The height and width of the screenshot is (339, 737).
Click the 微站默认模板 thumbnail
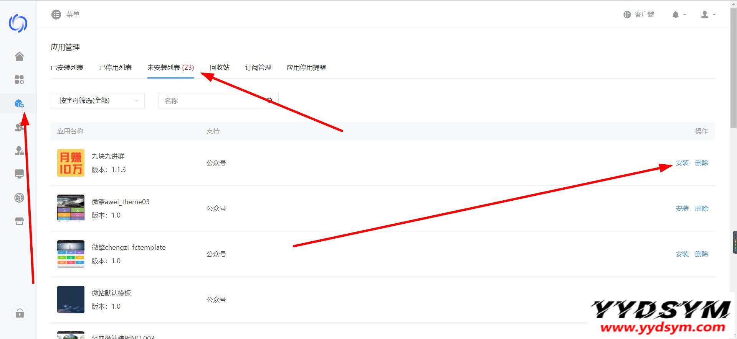71,300
